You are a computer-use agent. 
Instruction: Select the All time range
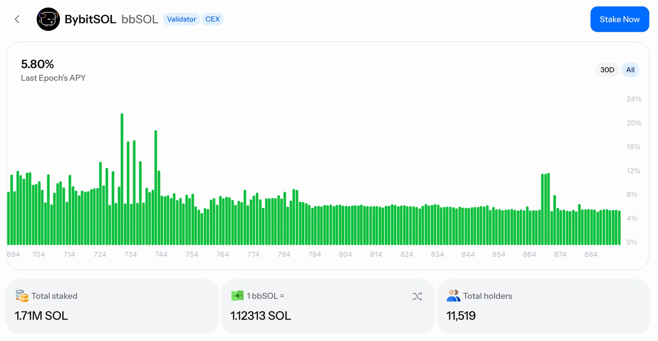coord(630,70)
